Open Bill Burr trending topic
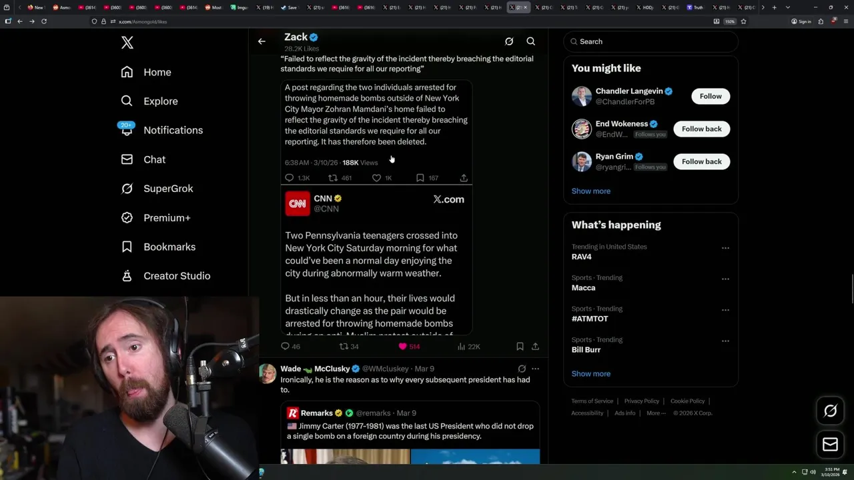 586,349
